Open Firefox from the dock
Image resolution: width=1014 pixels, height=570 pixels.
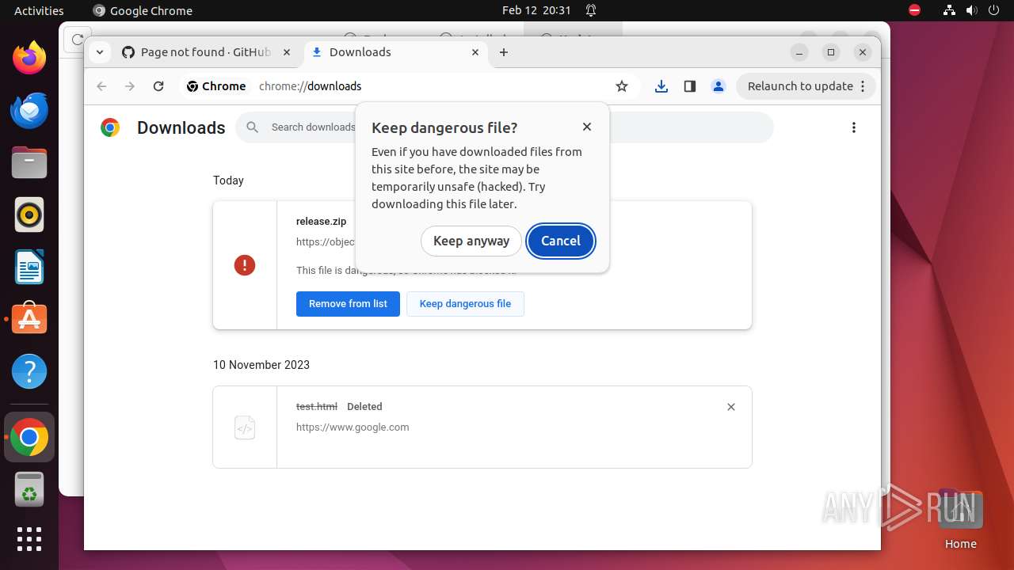[29, 58]
